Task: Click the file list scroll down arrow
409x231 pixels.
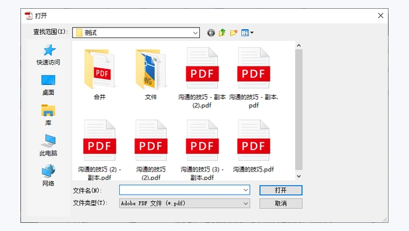Action: tap(299, 177)
